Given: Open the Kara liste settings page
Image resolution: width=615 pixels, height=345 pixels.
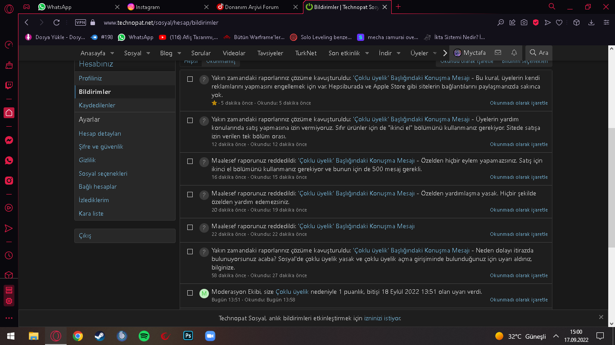Looking at the screenshot, I should (x=91, y=213).
